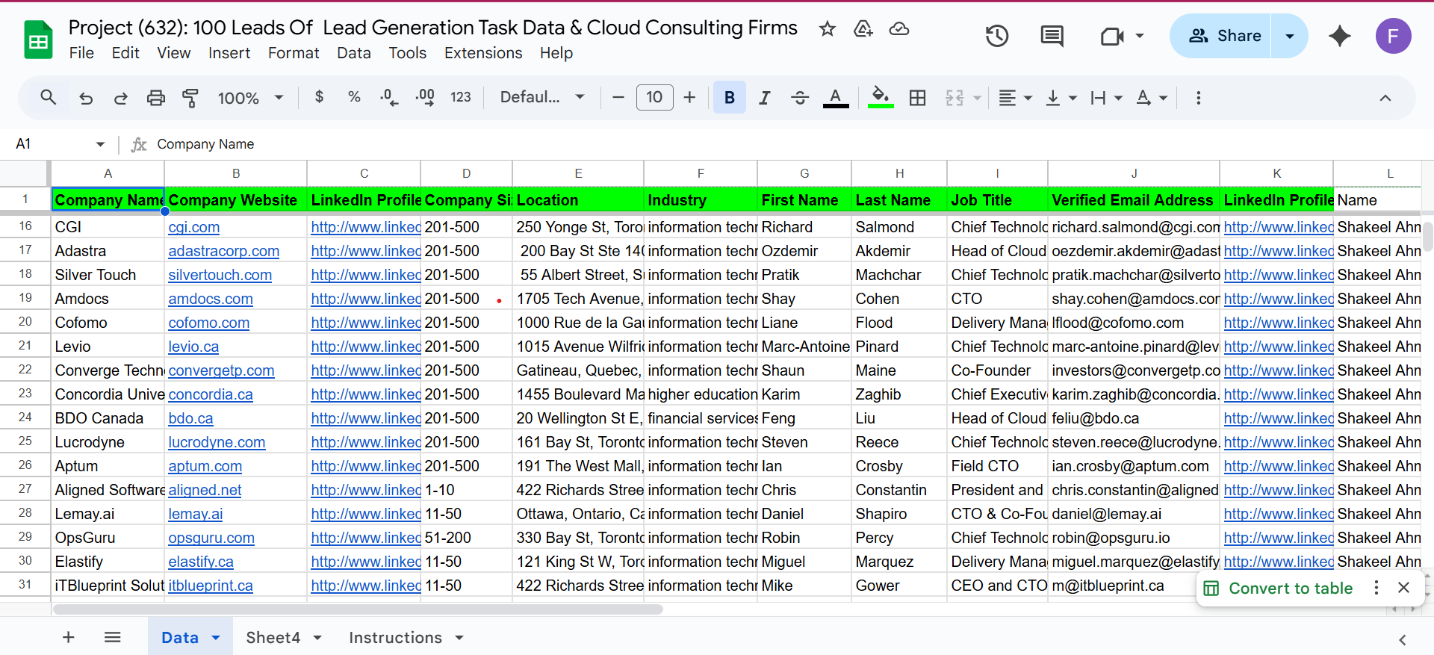The image size is (1434, 655).
Task: Open the zoom 100% dropdown
Action: [x=250, y=98]
